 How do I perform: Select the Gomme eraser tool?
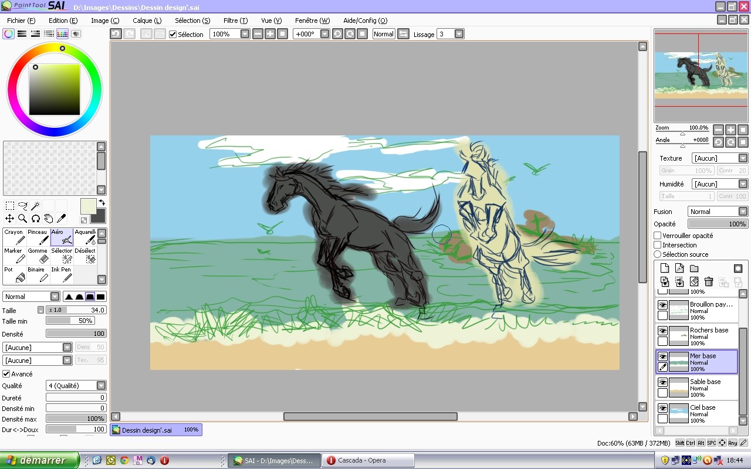coord(38,256)
